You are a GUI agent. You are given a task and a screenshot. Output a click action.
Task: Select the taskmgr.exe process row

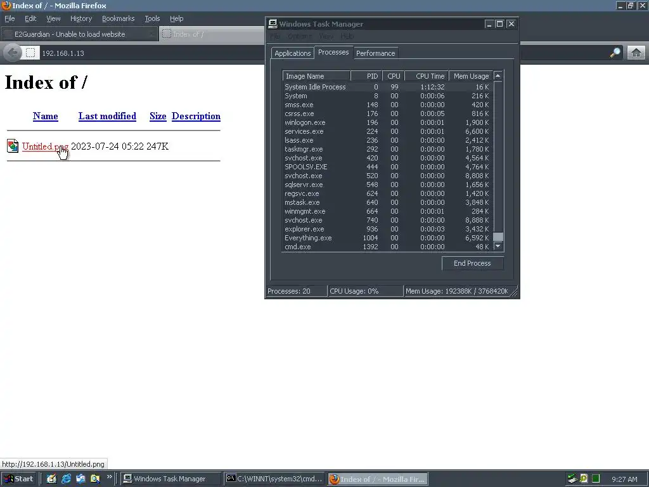[387, 149]
